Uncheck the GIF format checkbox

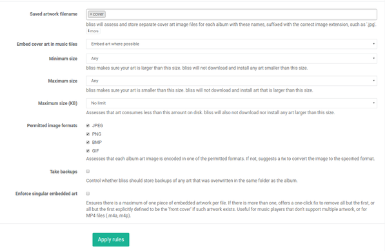pos(88,150)
